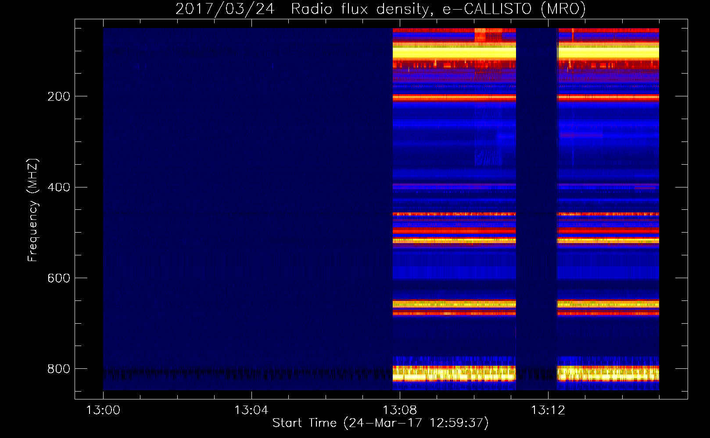Screen dimensions: 710x438
Task: Click the '800' frequency tick label
Action: (59, 369)
